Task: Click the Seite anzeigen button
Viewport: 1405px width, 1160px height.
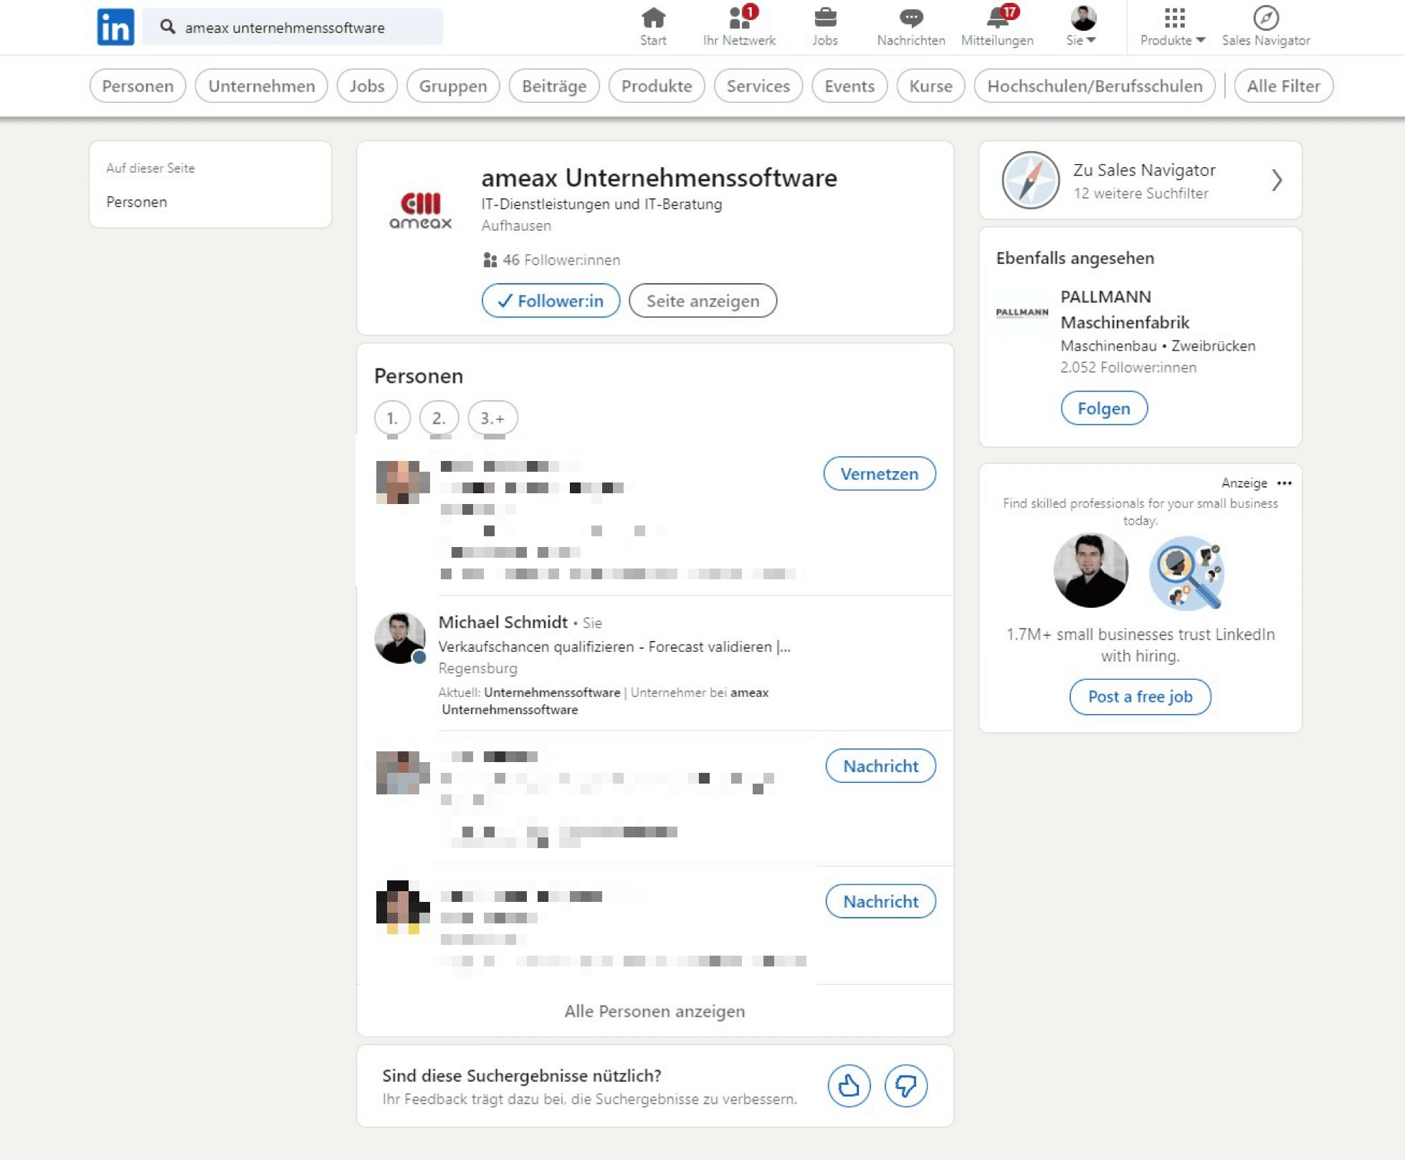Action: click(x=702, y=300)
